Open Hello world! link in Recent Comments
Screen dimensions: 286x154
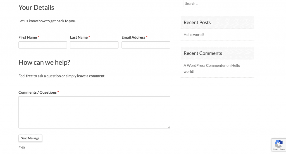(x=212, y=68)
